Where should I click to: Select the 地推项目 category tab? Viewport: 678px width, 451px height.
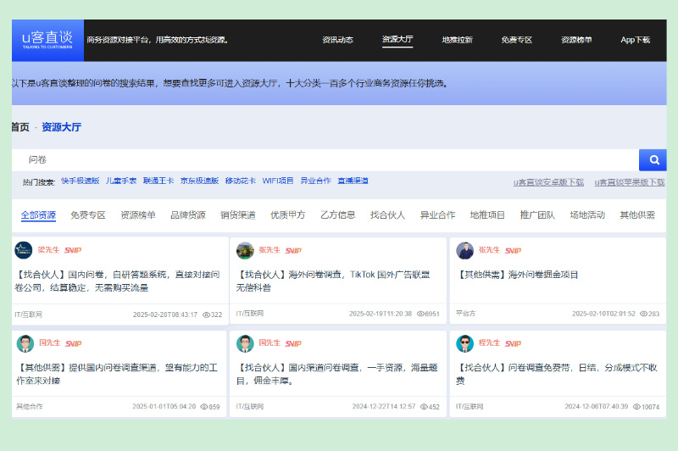(487, 215)
